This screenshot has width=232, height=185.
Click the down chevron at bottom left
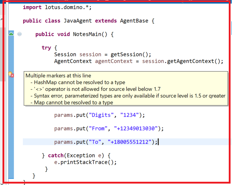click(1, 184)
